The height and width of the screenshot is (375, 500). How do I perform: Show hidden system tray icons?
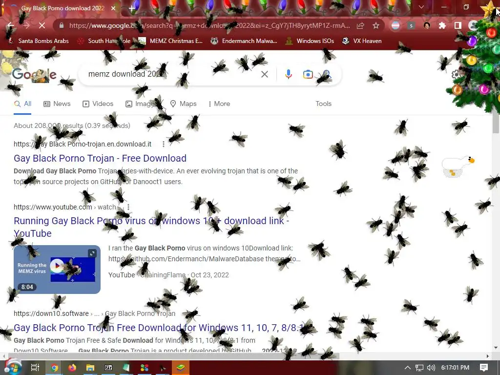coord(408,368)
